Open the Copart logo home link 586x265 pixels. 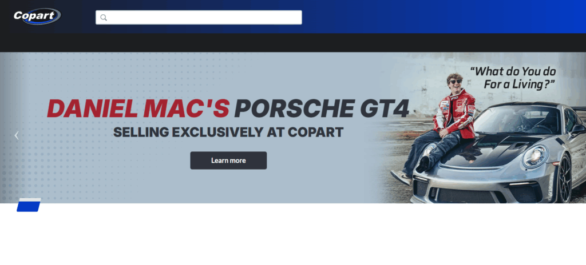click(37, 16)
